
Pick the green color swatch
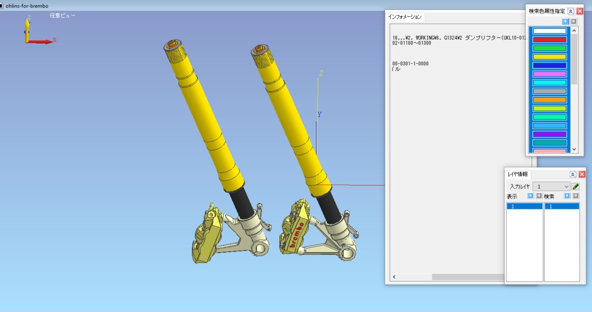click(550, 48)
